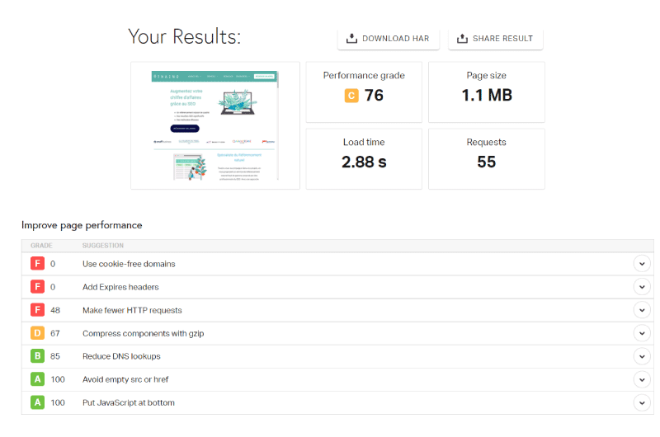Click the score 67 for gzip compression
Screen dimensions: 660x437
click(55, 334)
